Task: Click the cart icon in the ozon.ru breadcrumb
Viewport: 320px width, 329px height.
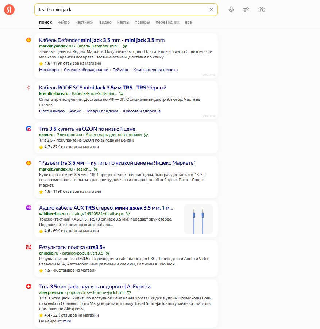Action: pyautogui.click(x=146, y=135)
